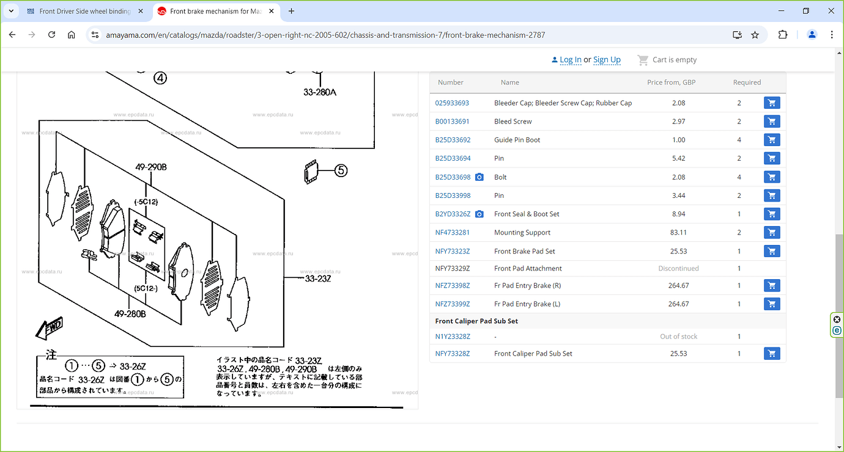Add Mounting Support to cart
The image size is (844, 452).
pyautogui.click(x=771, y=233)
